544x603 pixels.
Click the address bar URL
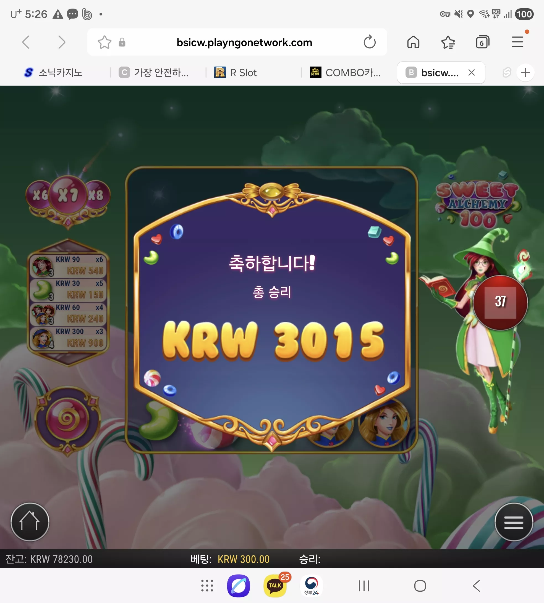[244, 43]
